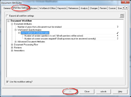Click the retention years value 3
Screen dimensions: 131x97
coord(118,27)
